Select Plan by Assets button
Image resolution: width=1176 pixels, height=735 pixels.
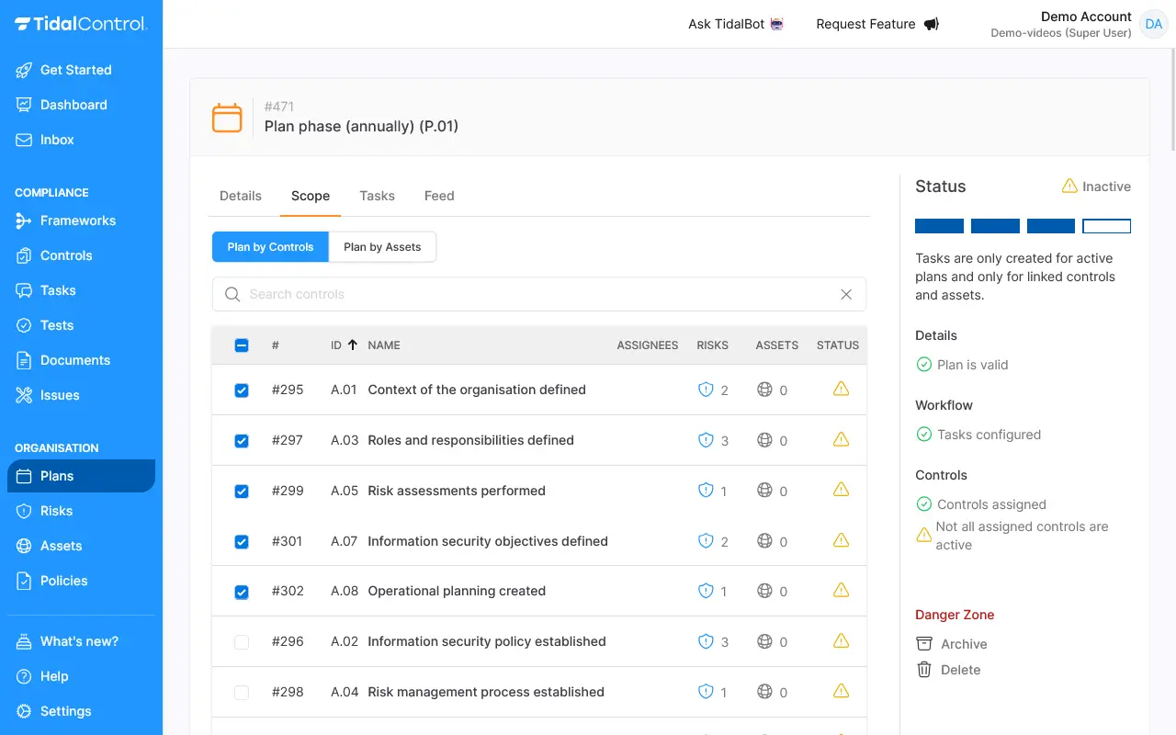point(382,247)
